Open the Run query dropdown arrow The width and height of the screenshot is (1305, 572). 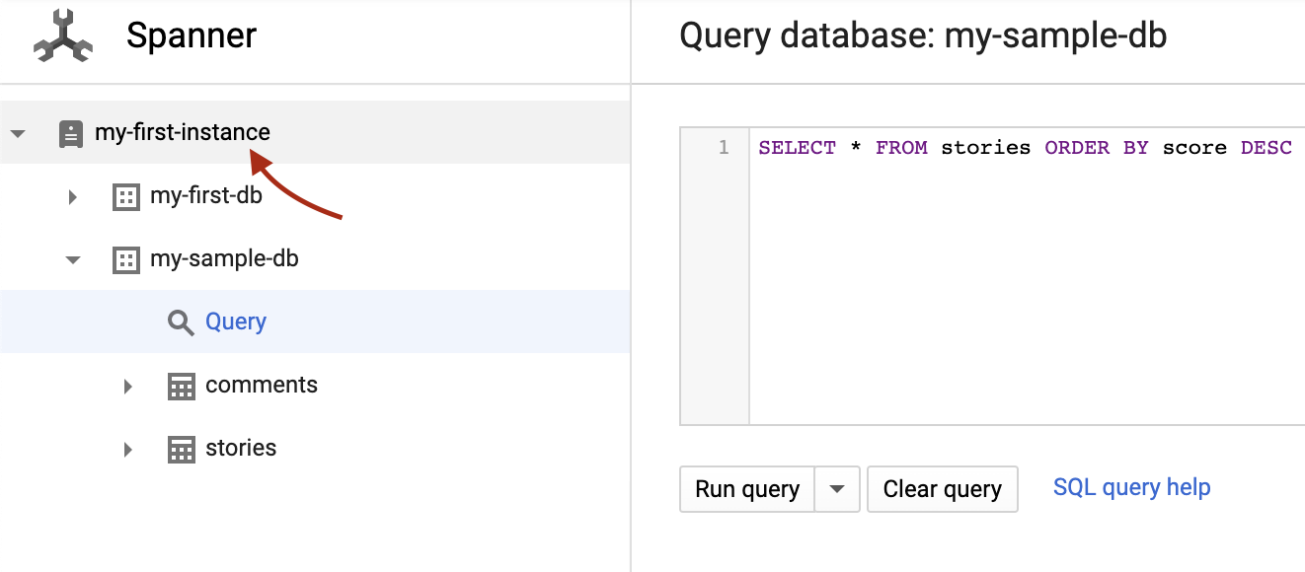point(837,489)
